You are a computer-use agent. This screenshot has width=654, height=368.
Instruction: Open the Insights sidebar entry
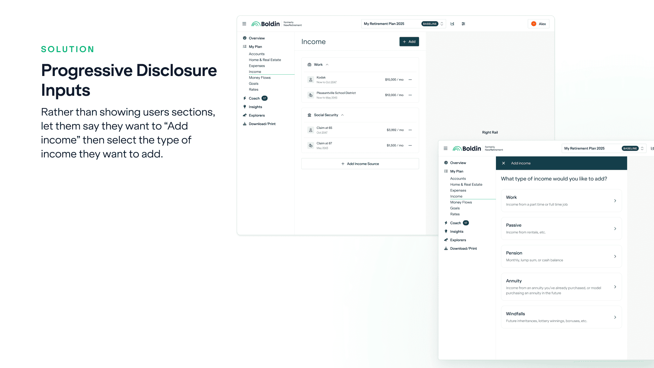[x=255, y=107]
